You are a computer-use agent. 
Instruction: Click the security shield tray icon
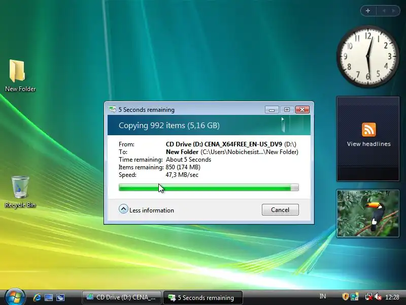tap(346, 296)
